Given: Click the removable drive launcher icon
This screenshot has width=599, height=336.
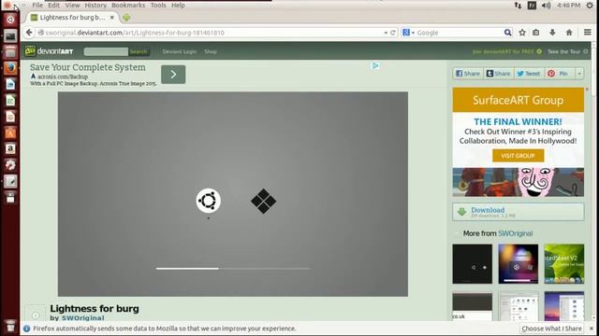Looking at the screenshot, I should click(x=10, y=198).
